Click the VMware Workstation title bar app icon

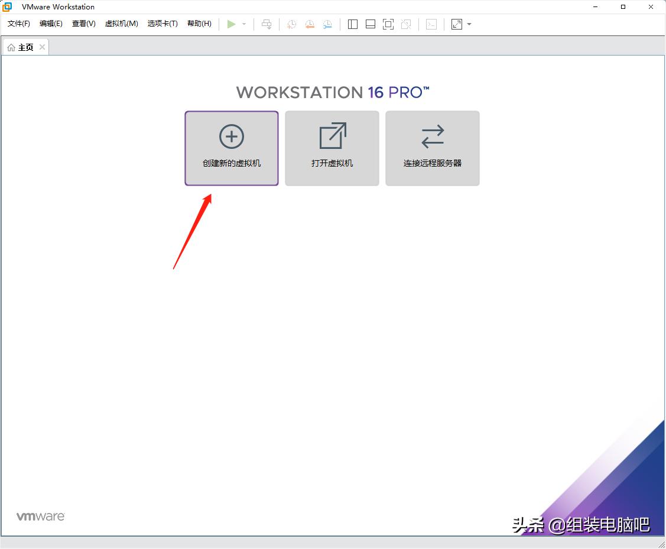pos(7,7)
